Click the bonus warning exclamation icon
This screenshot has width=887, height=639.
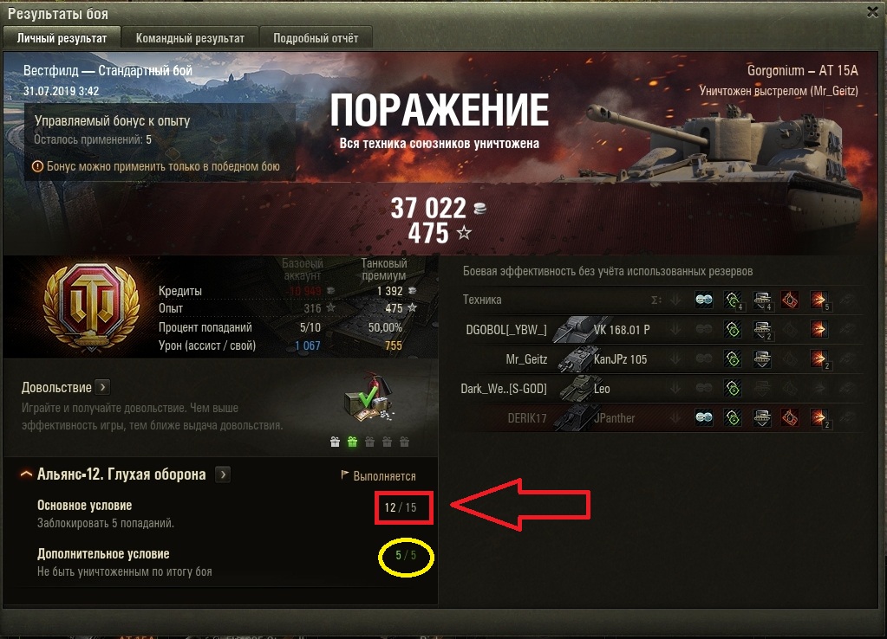point(37,166)
